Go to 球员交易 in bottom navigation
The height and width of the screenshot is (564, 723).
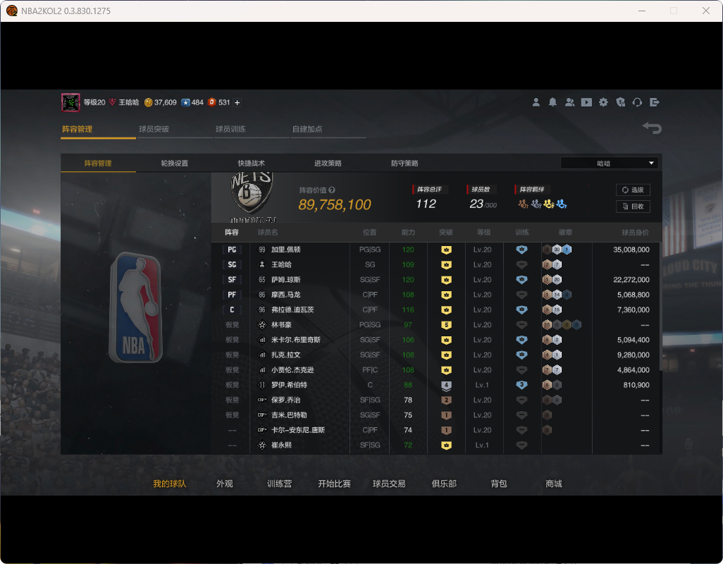click(389, 484)
